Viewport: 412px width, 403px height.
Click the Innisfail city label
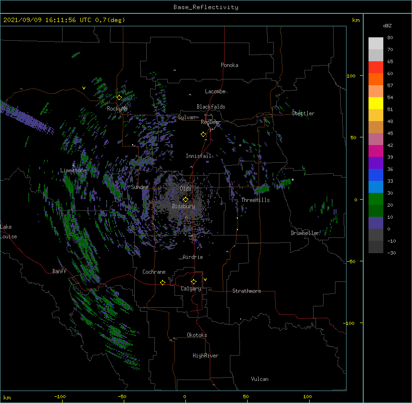coord(198,156)
